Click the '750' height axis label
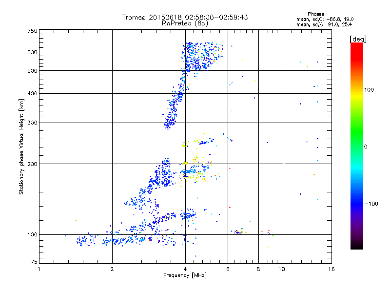Image resolution: width=390 pixels, height=293 pixels. pyautogui.click(x=33, y=31)
